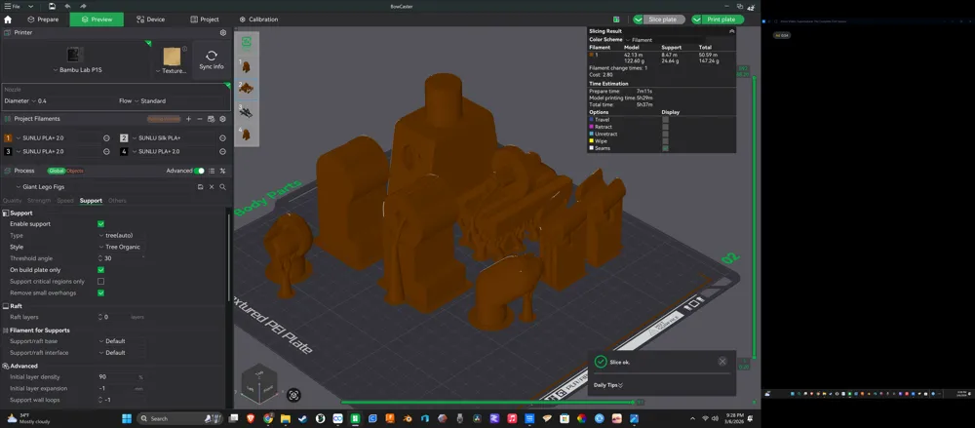The width and height of the screenshot is (975, 428).
Task: Click filament 3 color swatch
Action: 8,152
